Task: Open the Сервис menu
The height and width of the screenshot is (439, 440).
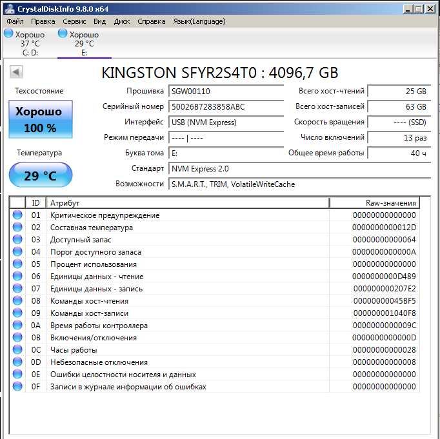Action: pos(74,21)
